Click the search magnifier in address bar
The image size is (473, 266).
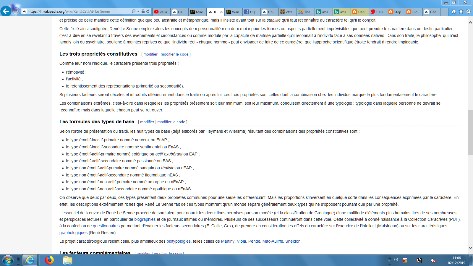[133, 12]
